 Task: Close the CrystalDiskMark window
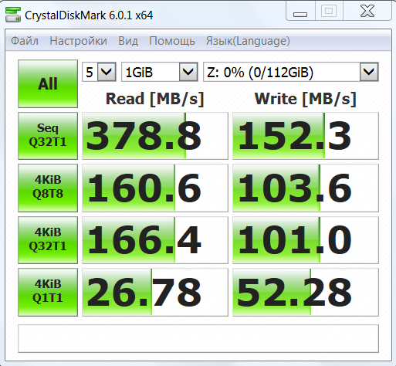[x=367, y=12]
